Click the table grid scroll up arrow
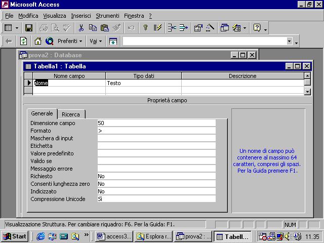The image size is (324, 243). [307, 75]
